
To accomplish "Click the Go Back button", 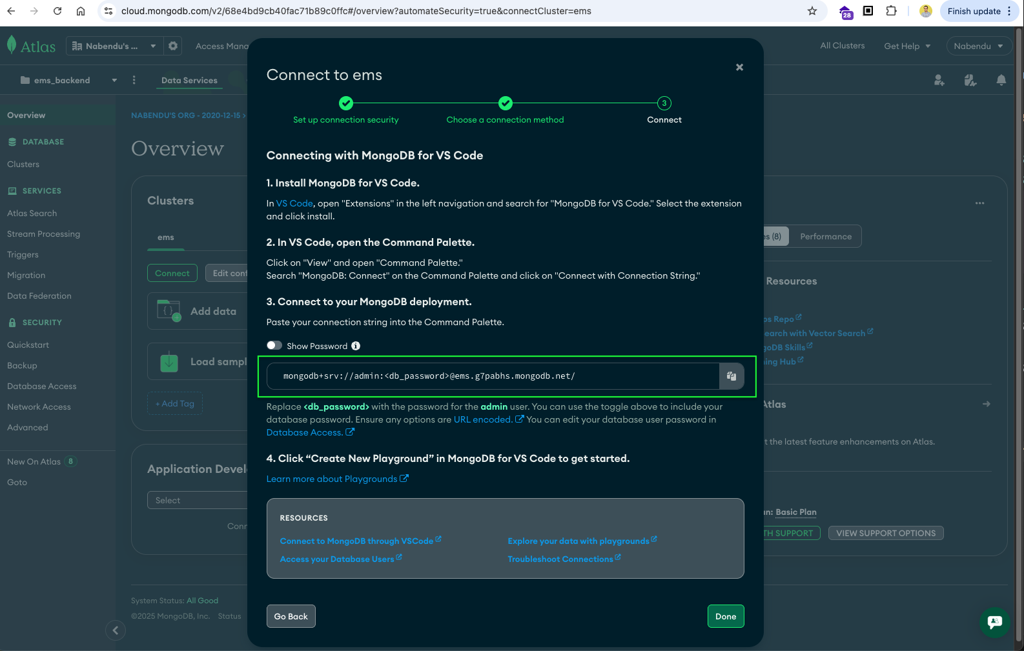I will click(x=291, y=616).
